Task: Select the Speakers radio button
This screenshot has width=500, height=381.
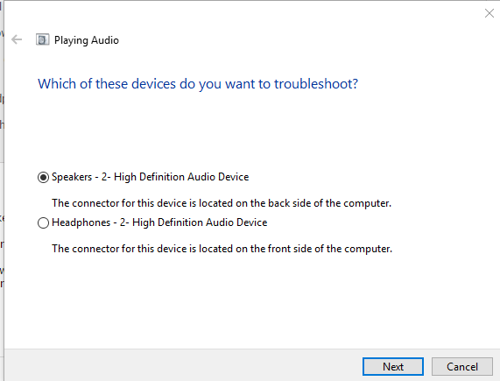Action: [x=43, y=177]
